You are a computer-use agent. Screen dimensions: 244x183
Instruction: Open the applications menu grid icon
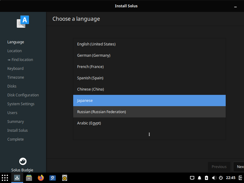(5, 178)
